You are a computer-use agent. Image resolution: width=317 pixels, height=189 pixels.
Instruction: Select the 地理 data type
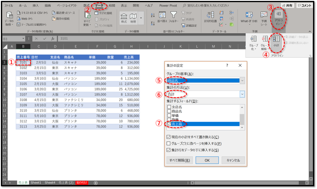click(x=133, y=18)
